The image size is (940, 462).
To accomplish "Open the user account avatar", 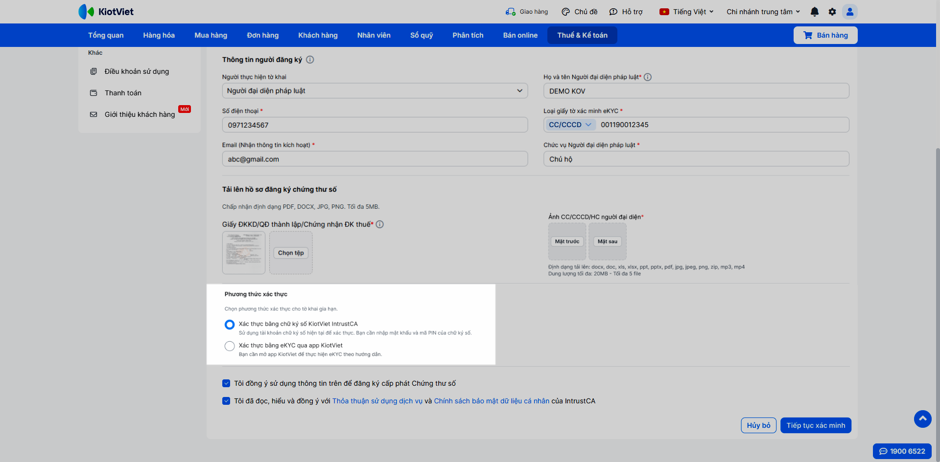I will coord(850,12).
